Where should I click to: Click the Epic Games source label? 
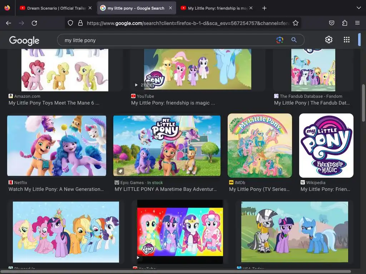point(132,182)
